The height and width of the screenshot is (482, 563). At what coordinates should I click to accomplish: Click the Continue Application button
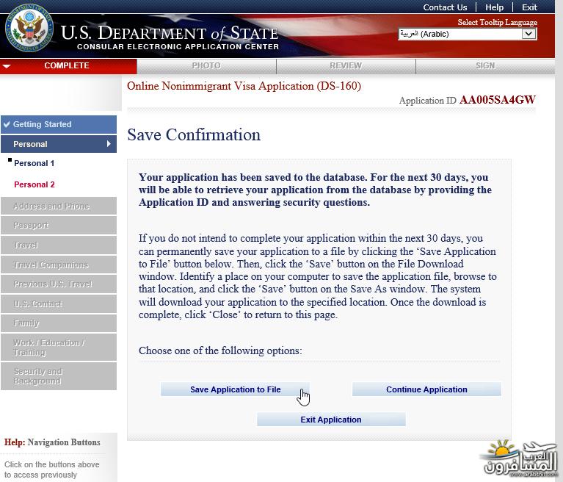(x=426, y=389)
